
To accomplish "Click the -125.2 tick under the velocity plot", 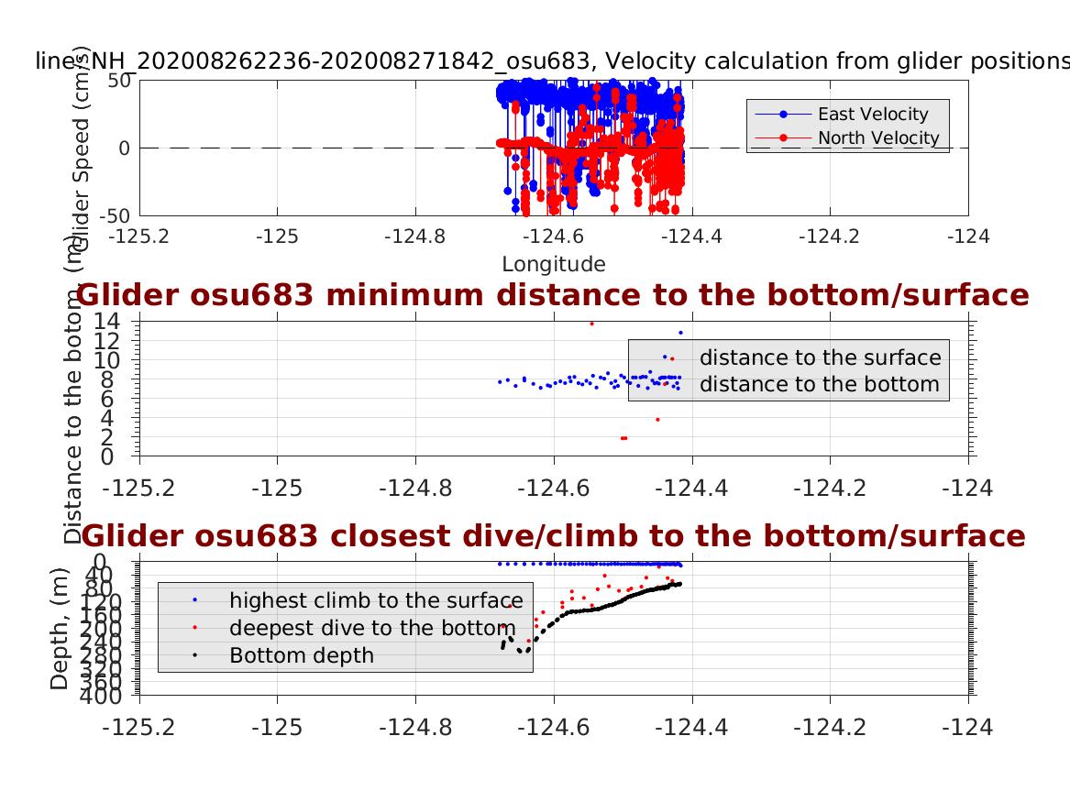I will point(139,236).
